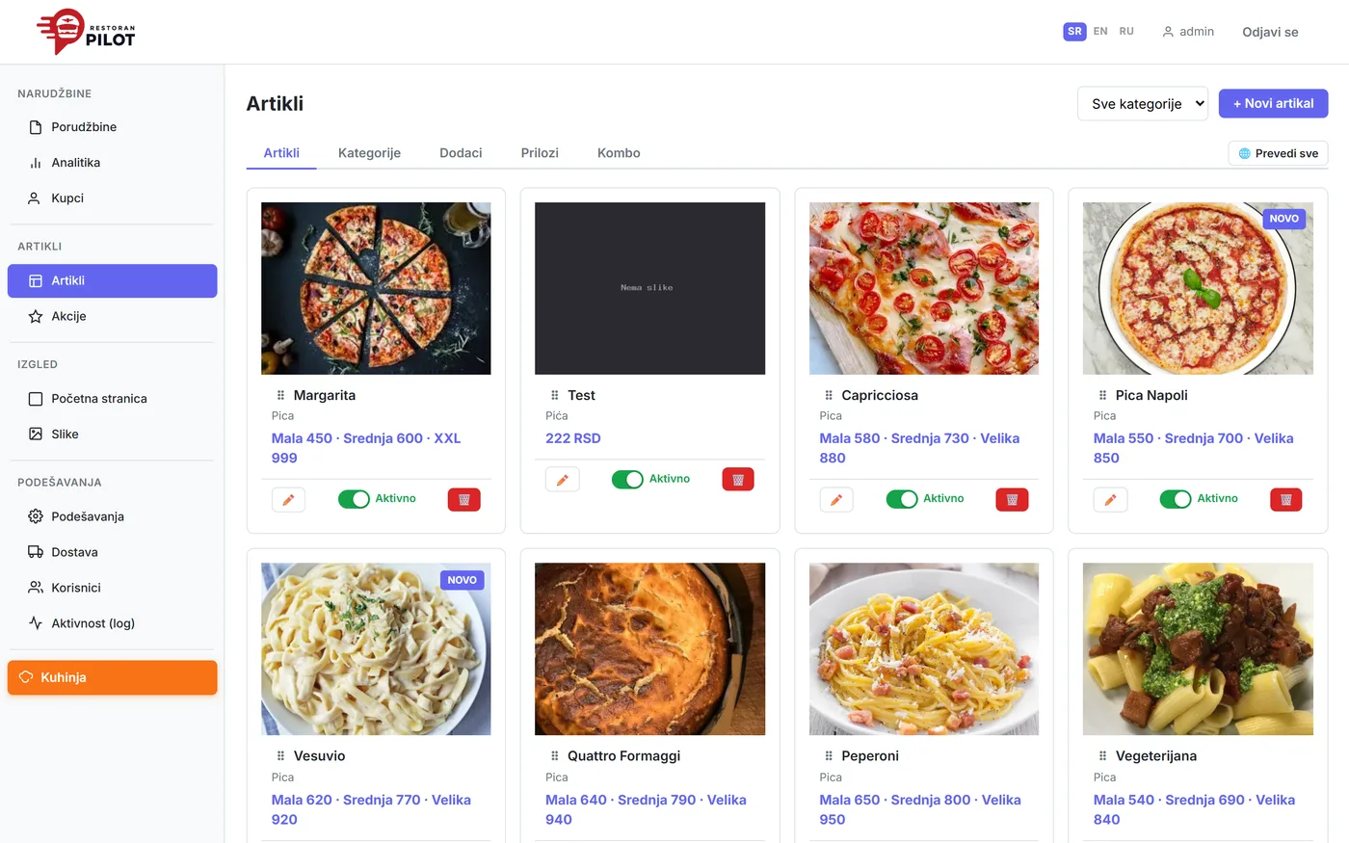Screen dimensions: 1349x843
Task: Click the pencil edit icon for Test
Action: coord(562,479)
